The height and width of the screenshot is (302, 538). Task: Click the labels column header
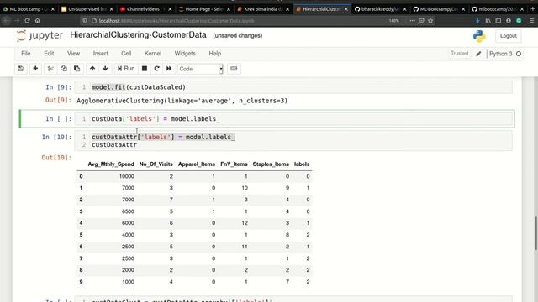pyautogui.click(x=302, y=164)
